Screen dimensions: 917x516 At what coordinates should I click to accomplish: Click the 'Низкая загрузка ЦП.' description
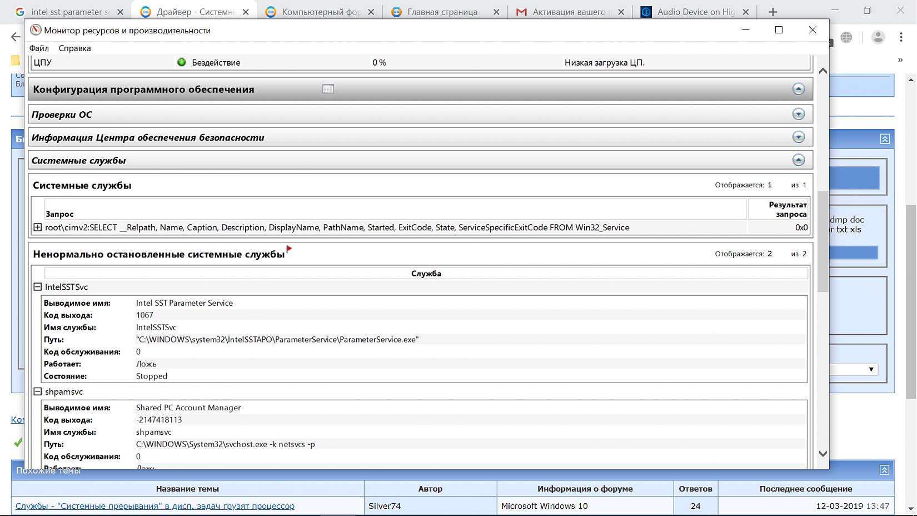(x=605, y=63)
